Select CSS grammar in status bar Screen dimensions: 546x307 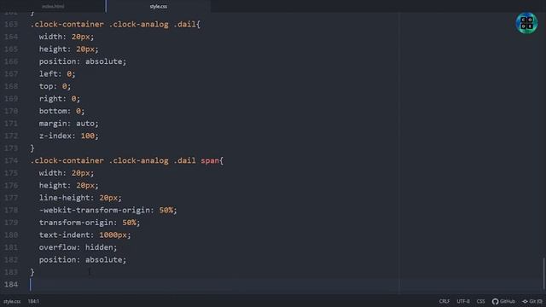[480, 301]
